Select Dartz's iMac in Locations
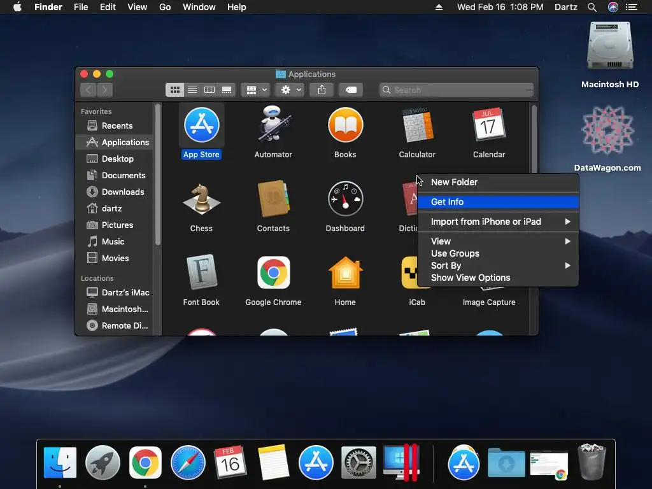This screenshot has height=489, width=652. [115, 292]
